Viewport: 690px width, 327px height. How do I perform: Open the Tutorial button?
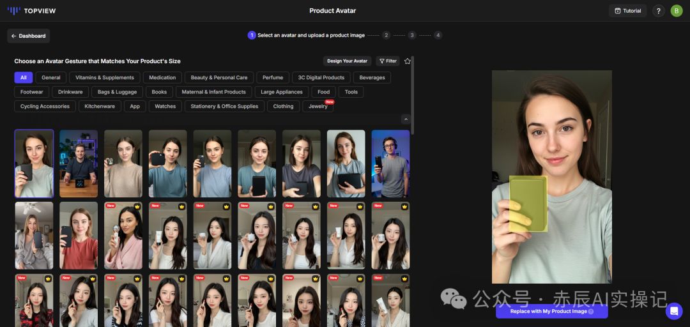[628, 11]
